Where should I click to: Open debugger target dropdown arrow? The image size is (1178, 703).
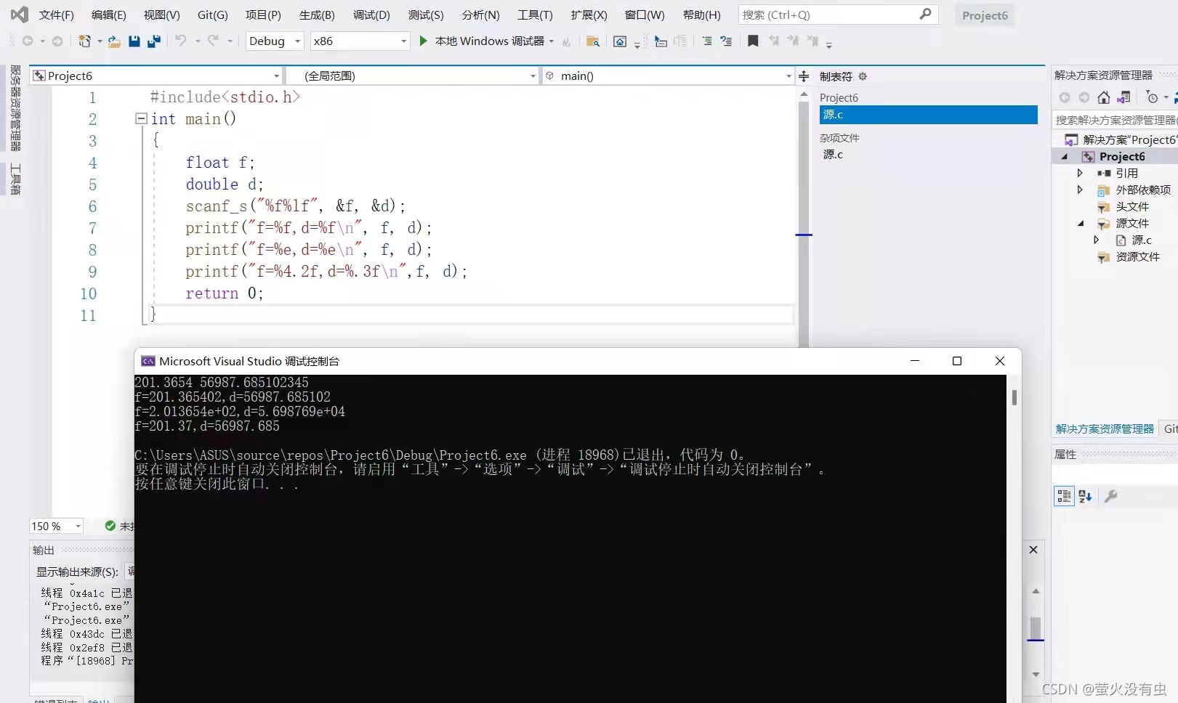[552, 41]
